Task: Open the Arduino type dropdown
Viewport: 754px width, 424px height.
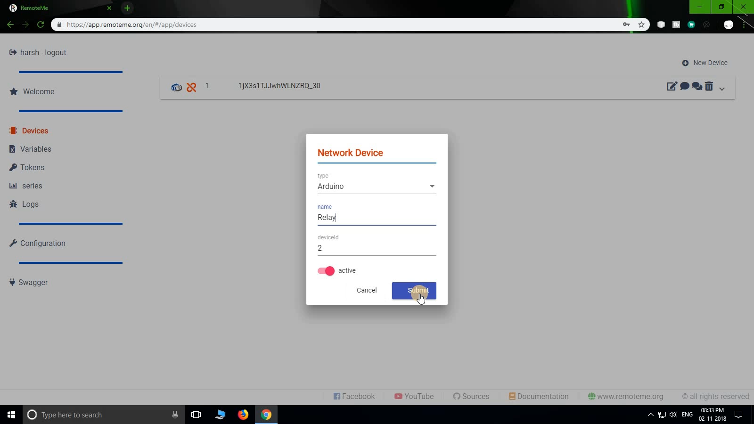Action: click(x=432, y=186)
